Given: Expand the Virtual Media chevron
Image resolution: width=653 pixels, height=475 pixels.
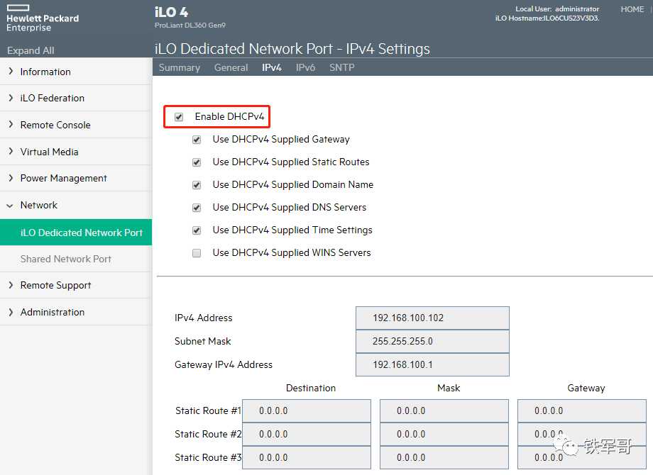Looking at the screenshot, I should tap(11, 152).
